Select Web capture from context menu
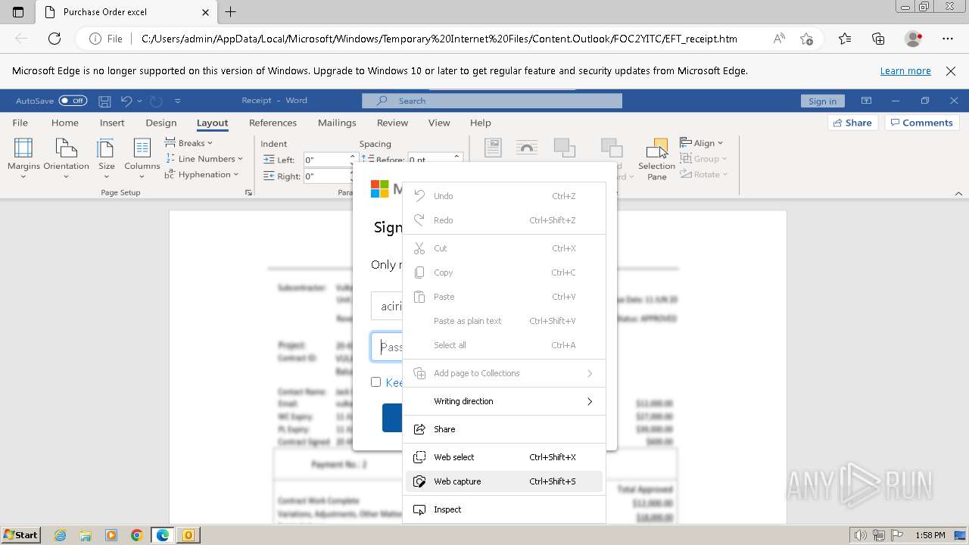The height and width of the screenshot is (545, 969). (504, 481)
